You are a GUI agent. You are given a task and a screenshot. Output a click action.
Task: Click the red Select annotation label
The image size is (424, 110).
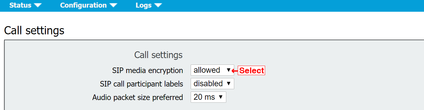point(252,70)
